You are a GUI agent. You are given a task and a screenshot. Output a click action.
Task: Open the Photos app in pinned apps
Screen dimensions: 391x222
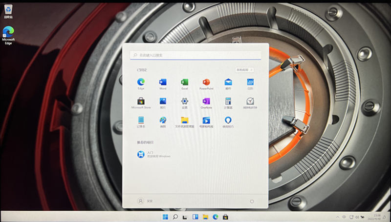pos(163,103)
